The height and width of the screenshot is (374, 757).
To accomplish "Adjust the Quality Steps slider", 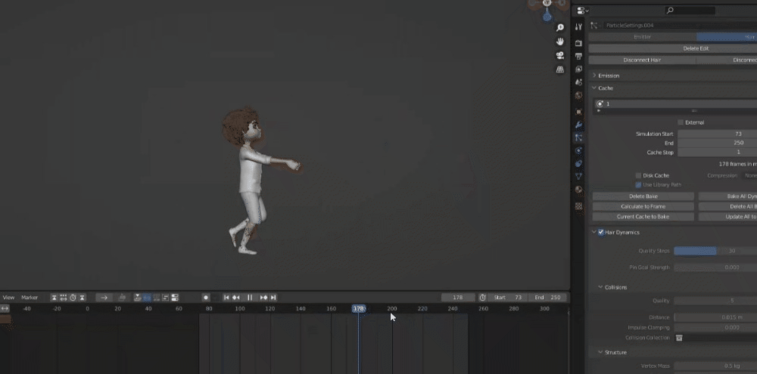I will 715,251.
